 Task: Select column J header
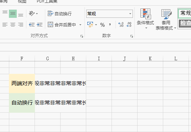(x=124, y=59)
